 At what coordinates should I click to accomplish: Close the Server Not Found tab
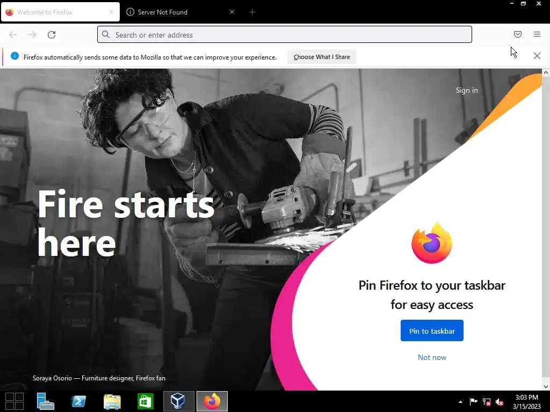[x=232, y=12]
